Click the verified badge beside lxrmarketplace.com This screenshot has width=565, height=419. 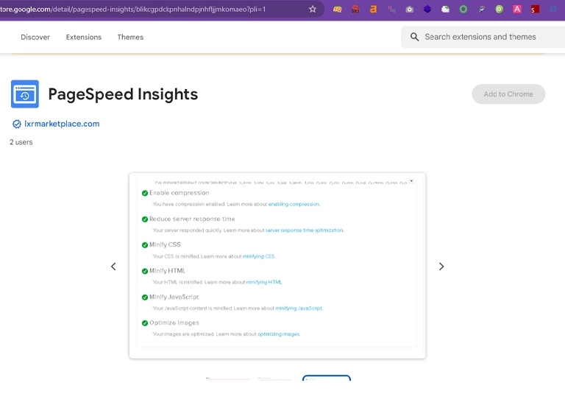point(17,124)
